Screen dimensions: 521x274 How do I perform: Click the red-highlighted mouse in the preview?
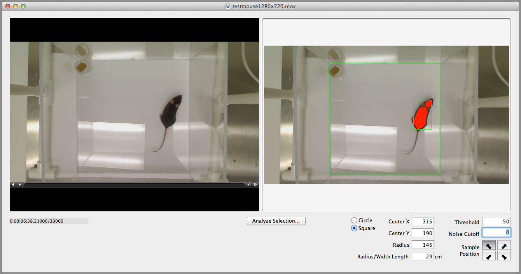tap(423, 115)
